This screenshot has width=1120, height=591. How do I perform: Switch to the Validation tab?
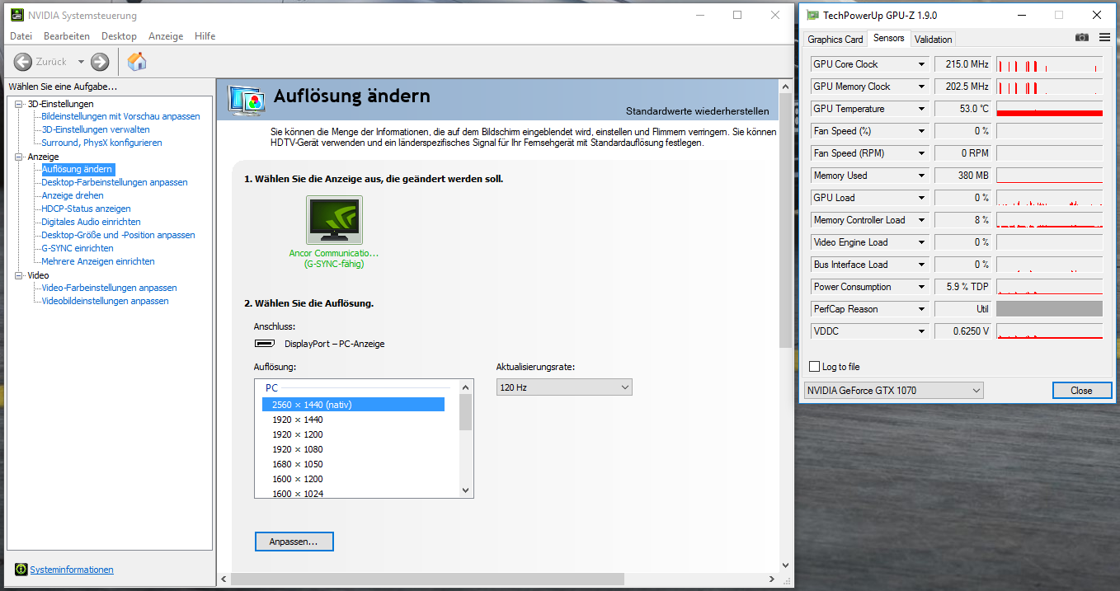pos(934,40)
